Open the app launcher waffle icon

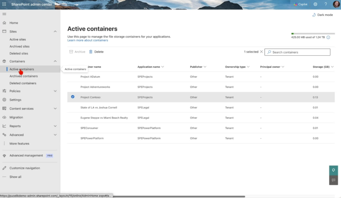pyautogui.click(x=4, y=4)
